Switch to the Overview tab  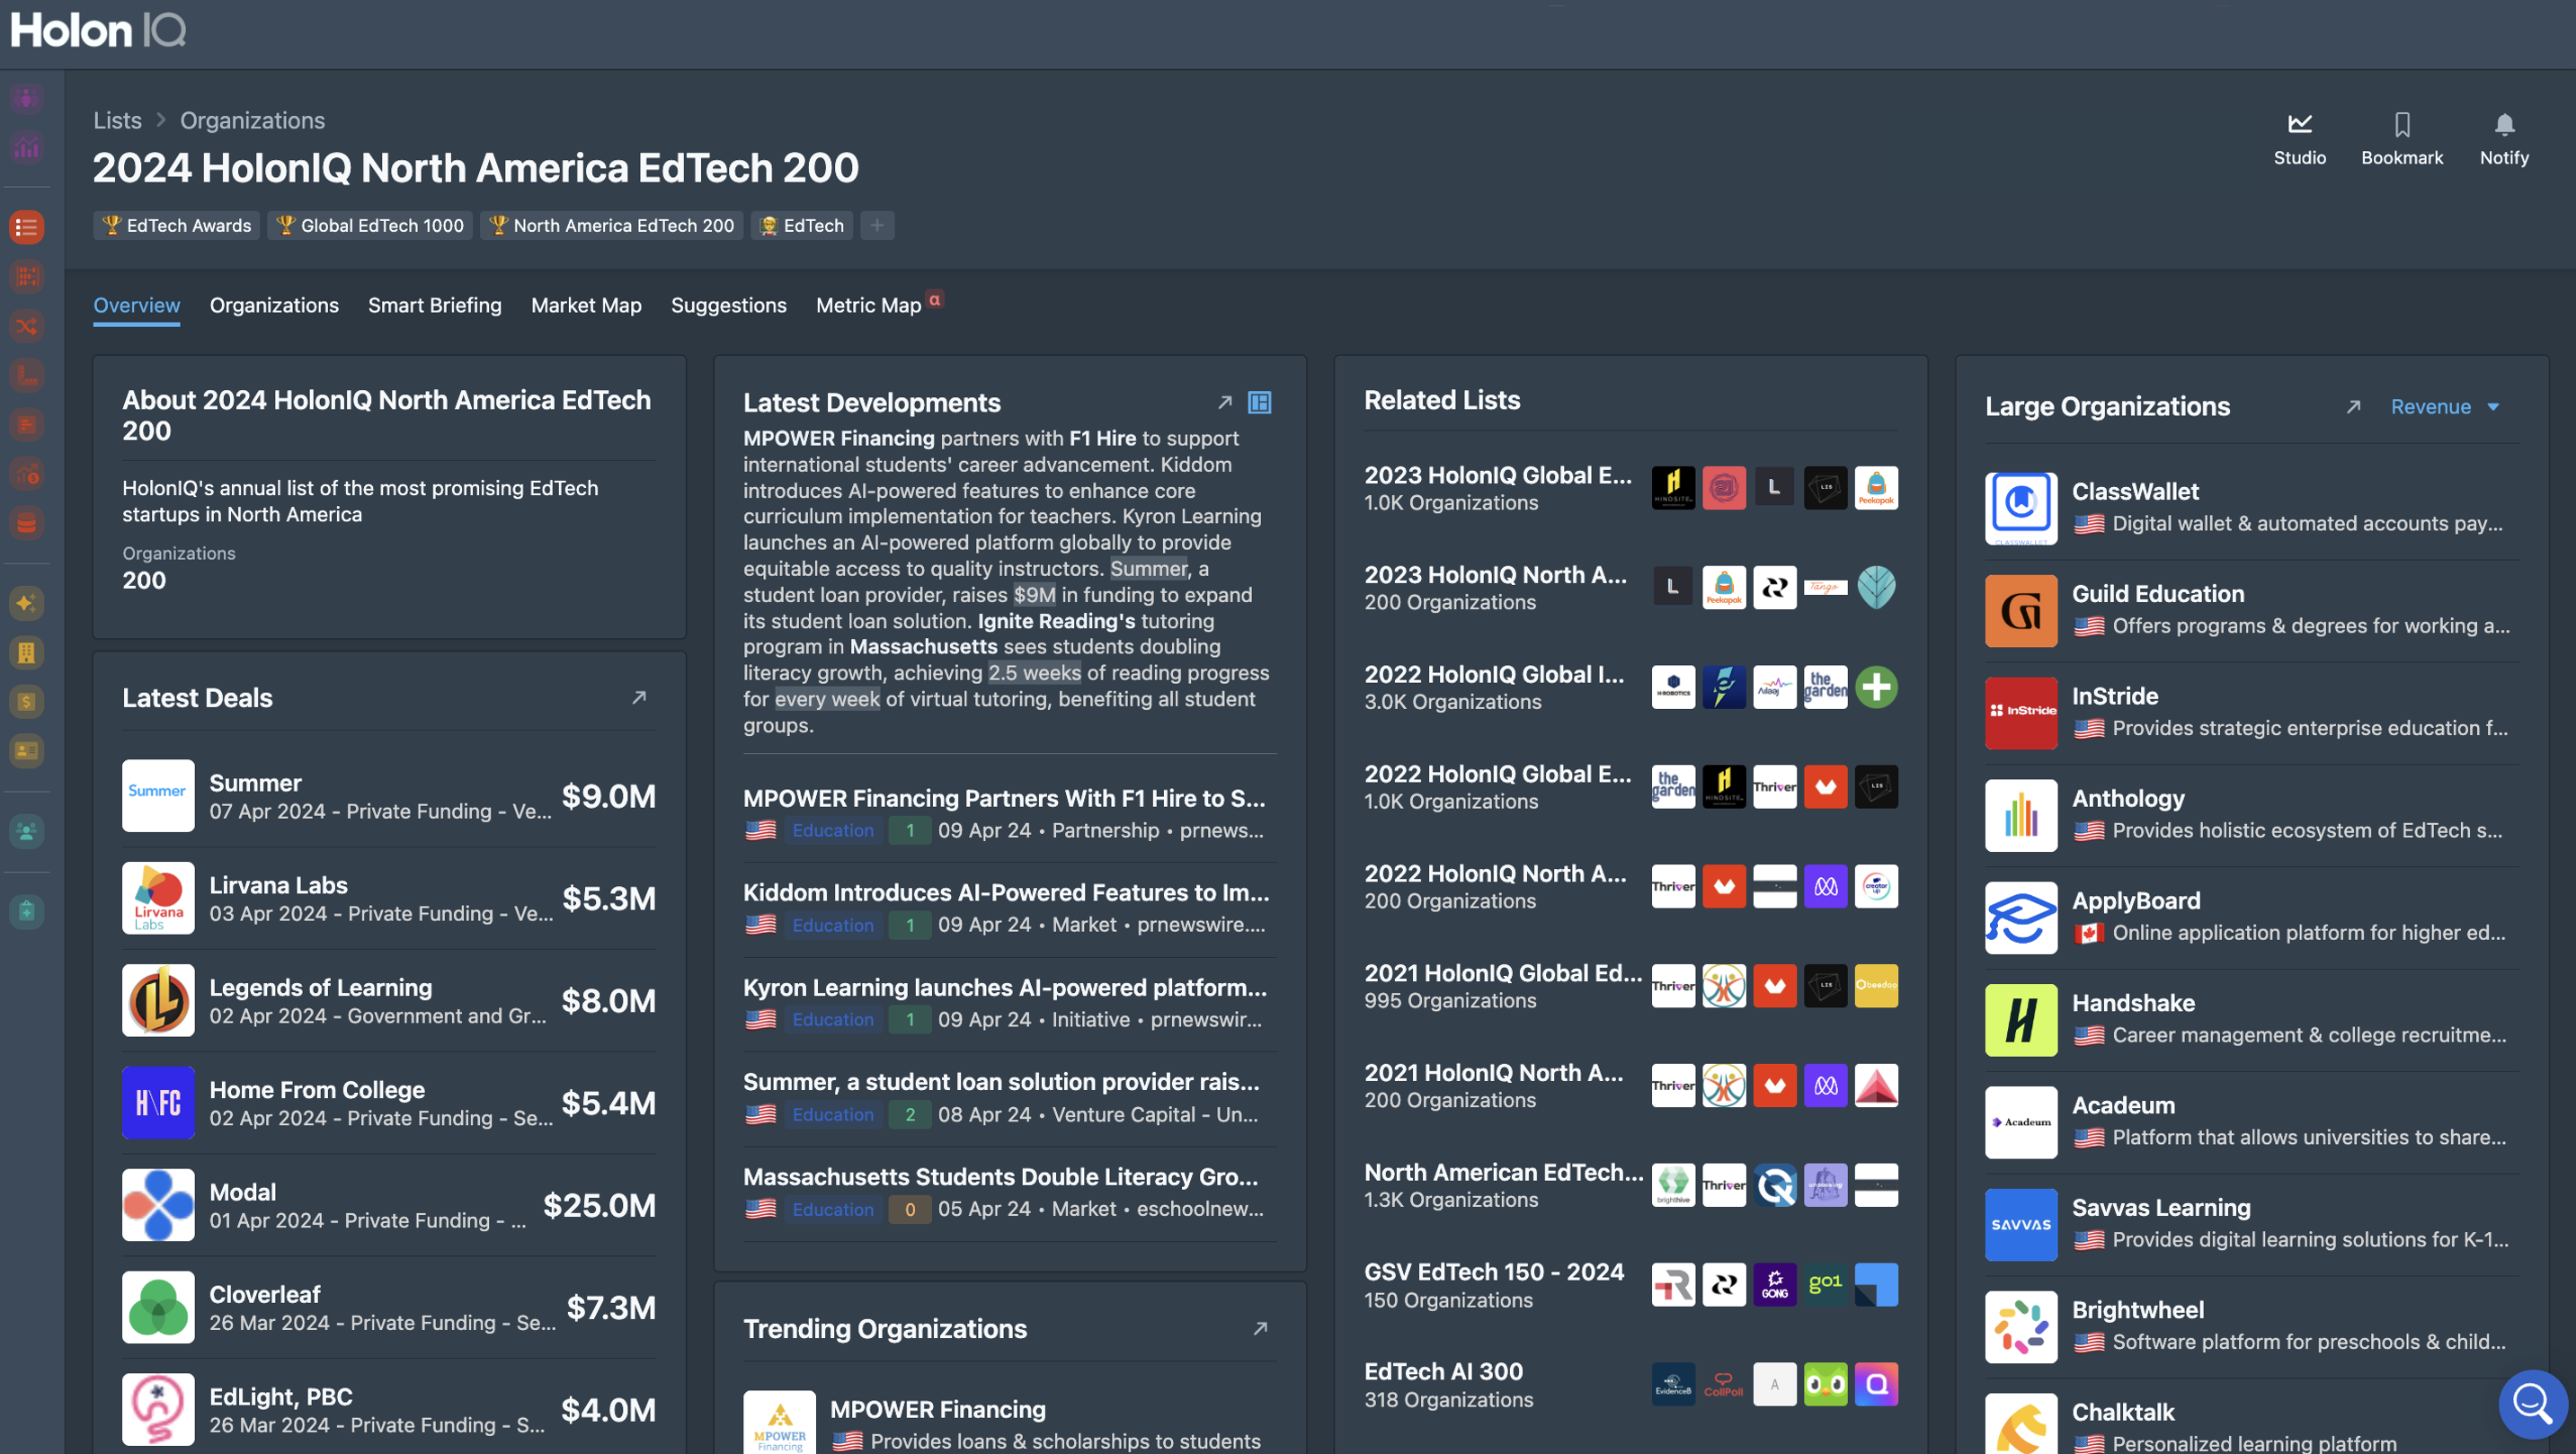pos(136,305)
